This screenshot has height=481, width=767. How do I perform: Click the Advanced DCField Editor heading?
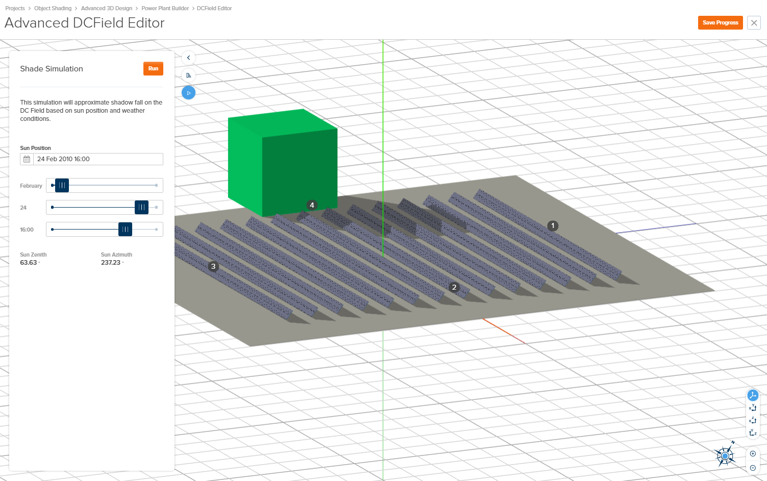[x=85, y=23]
